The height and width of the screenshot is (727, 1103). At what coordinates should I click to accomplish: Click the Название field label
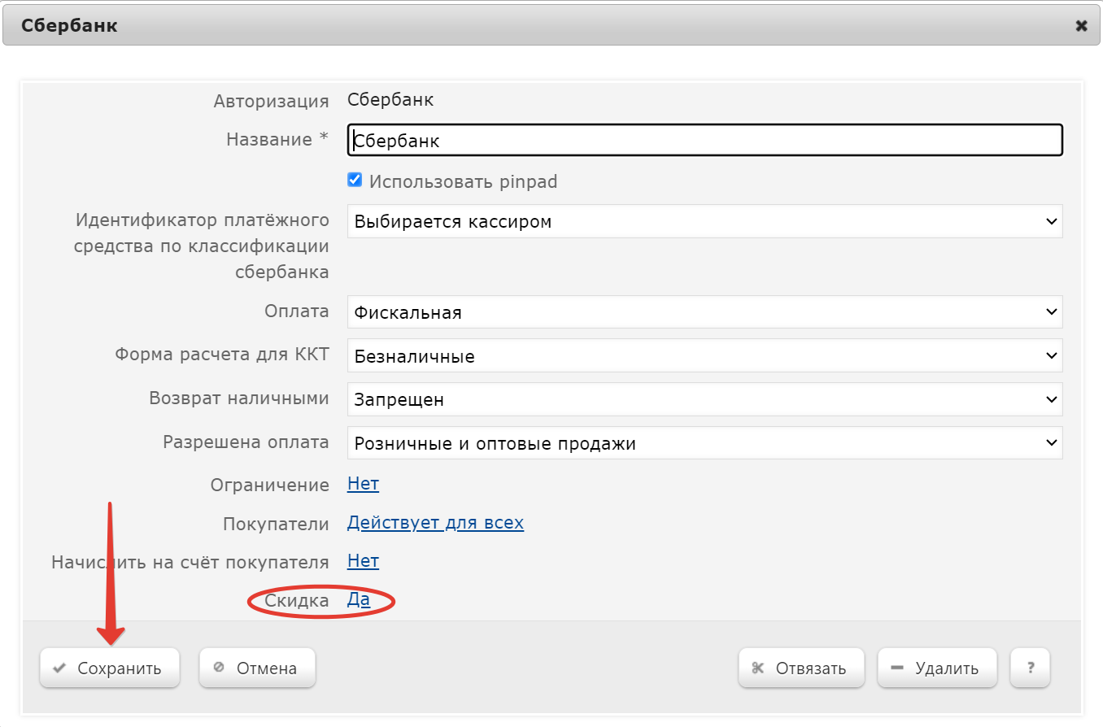(x=269, y=140)
